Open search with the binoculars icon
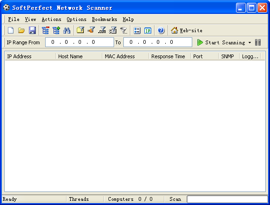This screenshot has height=205, width=270. (x=67, y=30)
